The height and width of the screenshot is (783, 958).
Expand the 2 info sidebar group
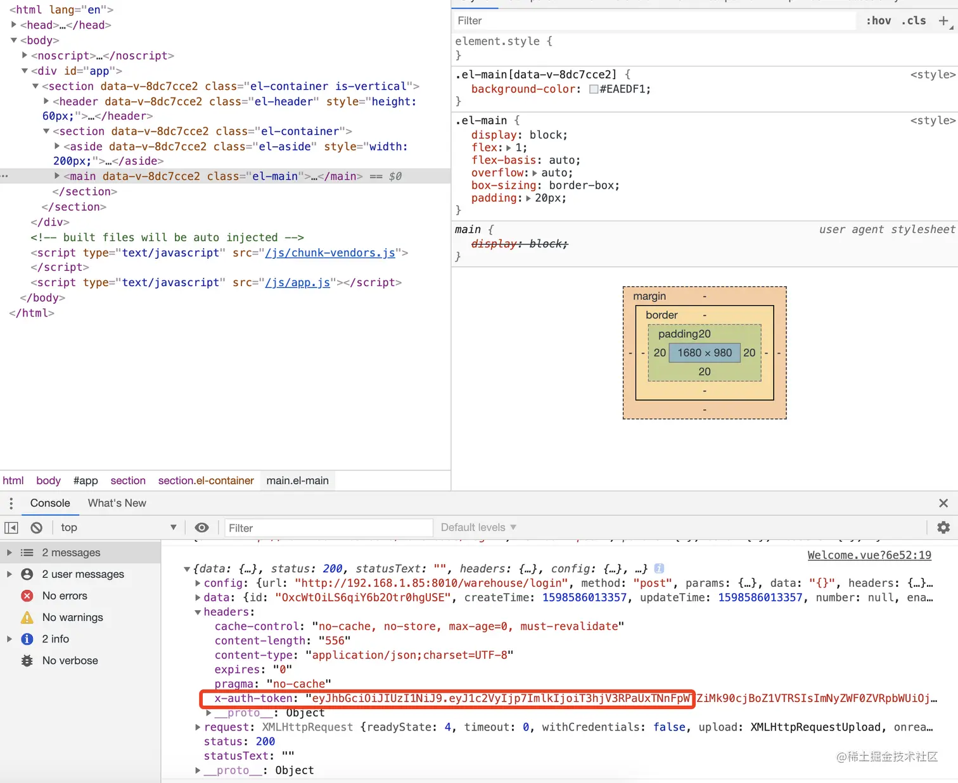[x=10, y=639]
